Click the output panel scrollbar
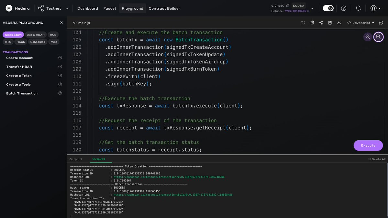Screen dimensions: 388x218 click(x=387, y=190)
